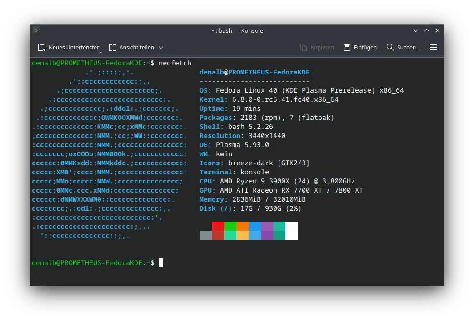
Task: Expand the Ansicht teilen dropdown chevron
Action: 161,47
